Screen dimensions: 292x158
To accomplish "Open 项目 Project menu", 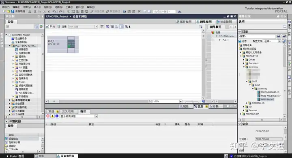I will pos(6,7).
